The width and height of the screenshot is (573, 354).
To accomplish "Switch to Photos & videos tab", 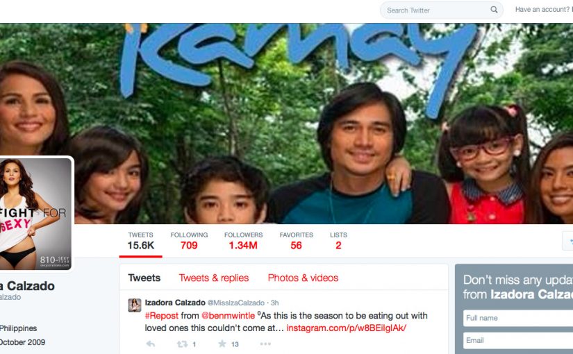I will pos(303,278).
